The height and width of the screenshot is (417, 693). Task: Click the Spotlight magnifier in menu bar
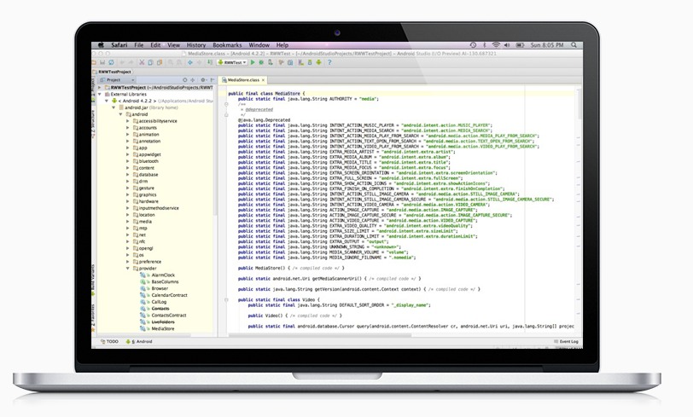pos(574,45)
